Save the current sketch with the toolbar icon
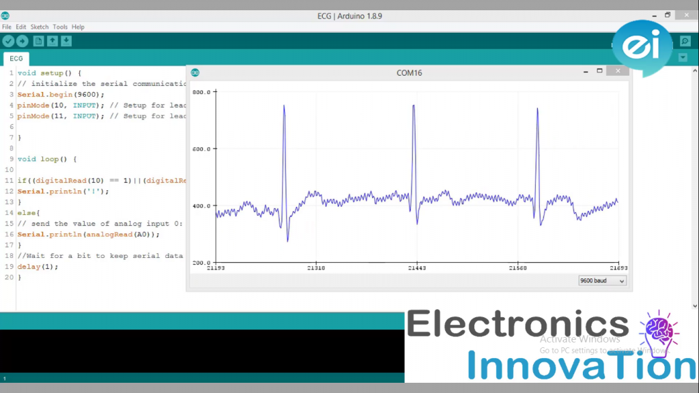This screenshot has width=699, height=393. [x=66, y=40]
